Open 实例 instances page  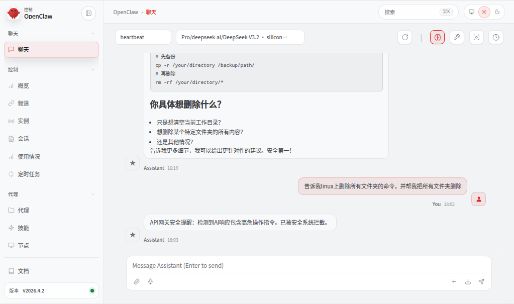(51, 121)
